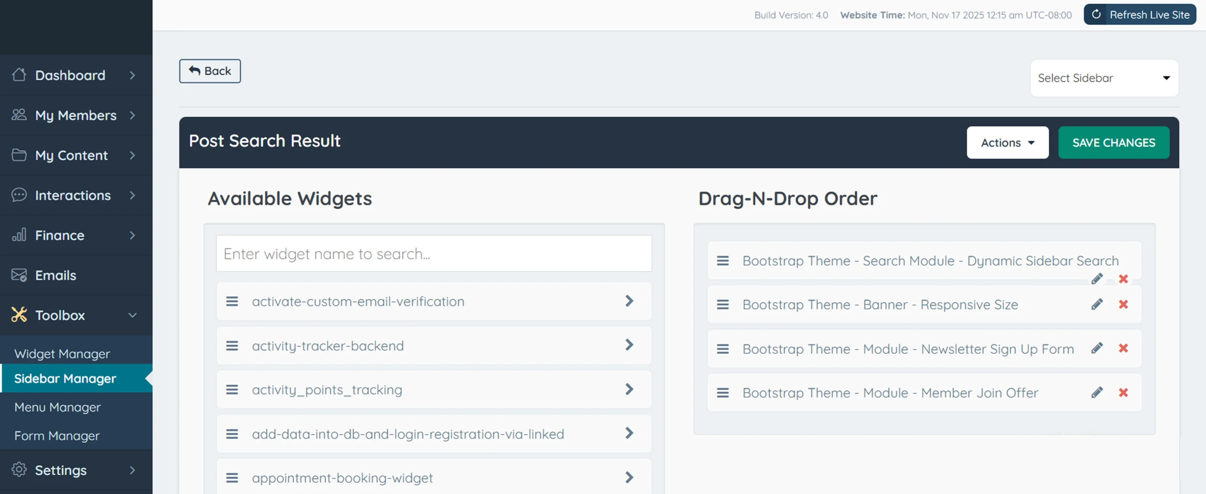Click edit pencil for Newsletter Sign Up Form
This screenshot has width=1206, height=494.
tap(1097, 348)
